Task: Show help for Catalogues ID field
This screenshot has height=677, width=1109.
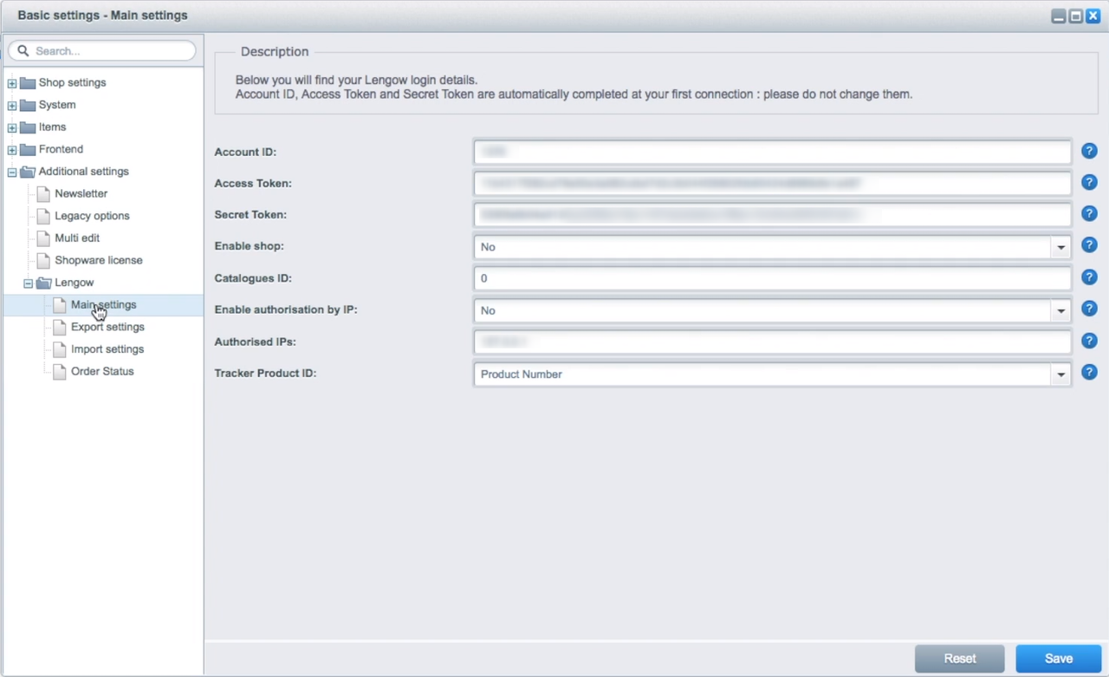Action: tap(1089, 277)
